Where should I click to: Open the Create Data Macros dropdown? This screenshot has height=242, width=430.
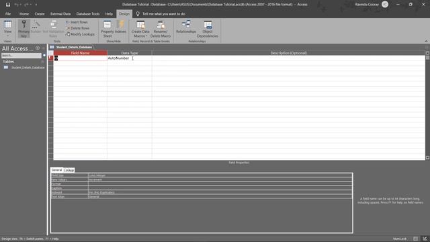140,29
